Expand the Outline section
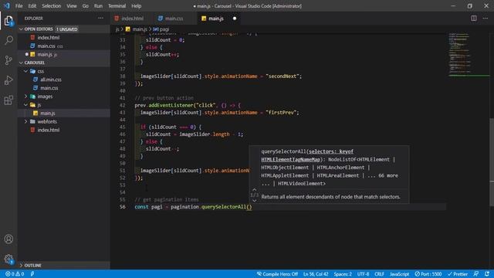 click(x=21, y=266)
